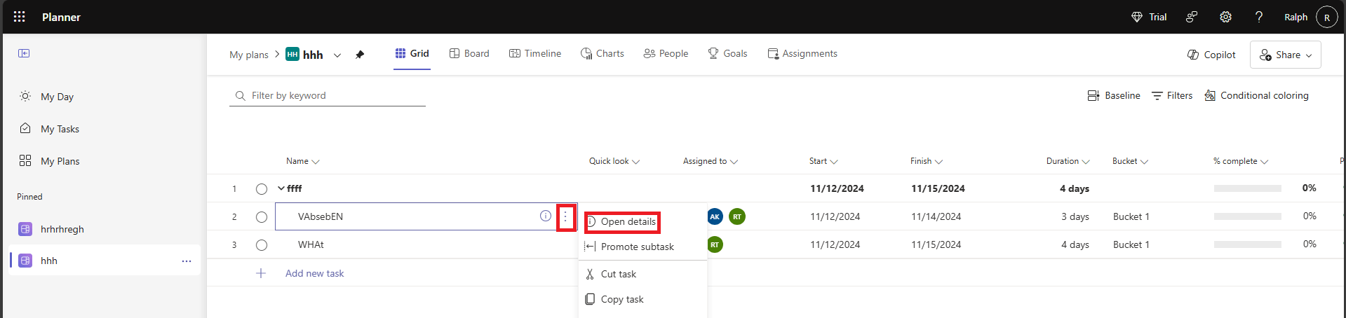1346x318 pixels.
Task: Select the WHAt task name cell
Action: [x=428, y=244]
